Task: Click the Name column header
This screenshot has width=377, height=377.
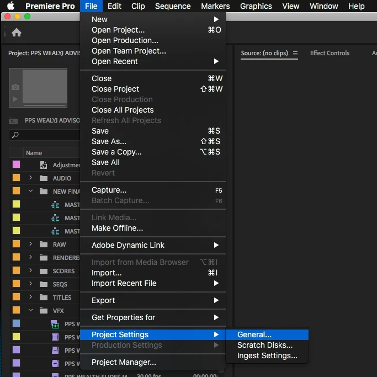Action: pos(34,153)
